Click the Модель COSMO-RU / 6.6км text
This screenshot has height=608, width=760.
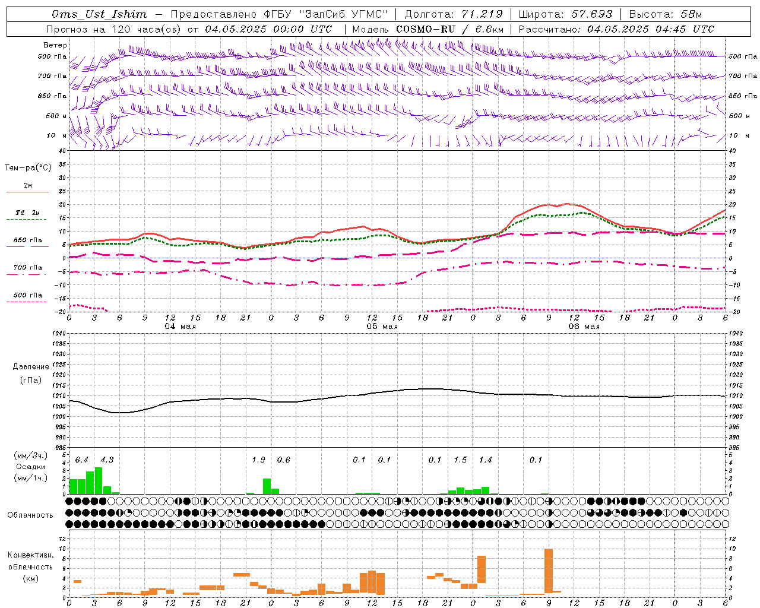click(428, 29)
